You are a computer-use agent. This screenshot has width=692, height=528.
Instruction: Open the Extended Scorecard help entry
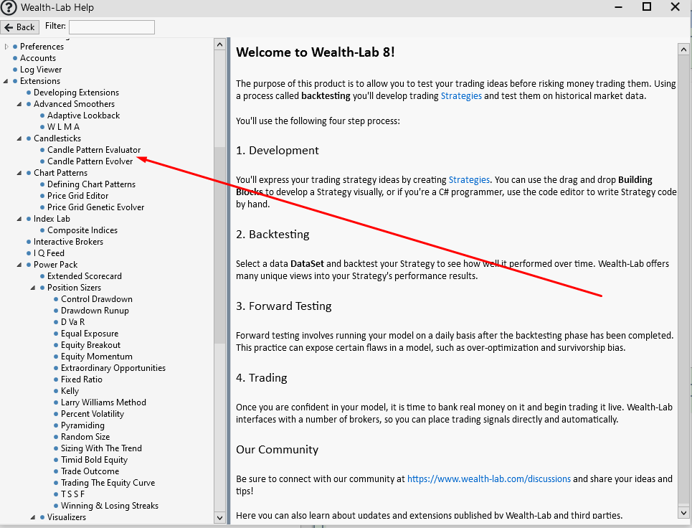tap(85, 275)
